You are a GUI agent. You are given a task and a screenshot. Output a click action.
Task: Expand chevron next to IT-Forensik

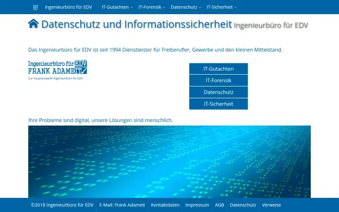click(x=164, y=7)
